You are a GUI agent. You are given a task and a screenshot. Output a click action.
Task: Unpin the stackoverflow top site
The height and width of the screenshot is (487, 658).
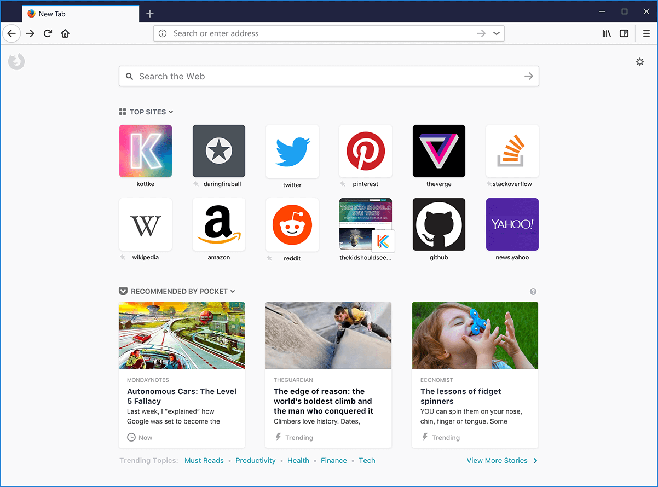tap(490, 185)
